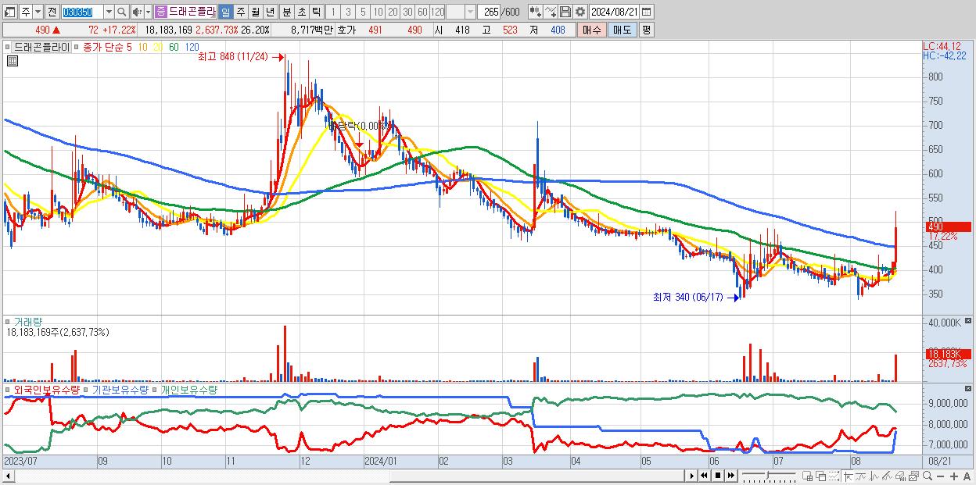Expand the stock code history dropdown
The height and width of the screenshot is (485, 976).
tap(109, 12)
